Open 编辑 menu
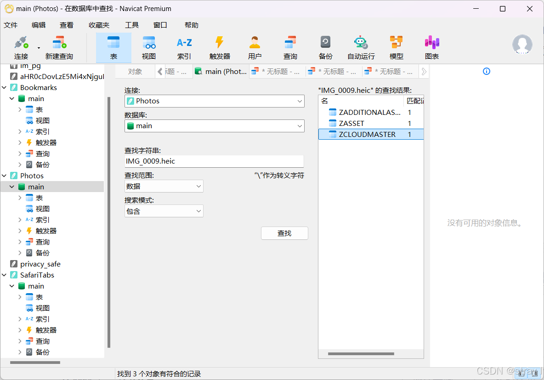The image size is (544, 380). [x=39, y=25]
